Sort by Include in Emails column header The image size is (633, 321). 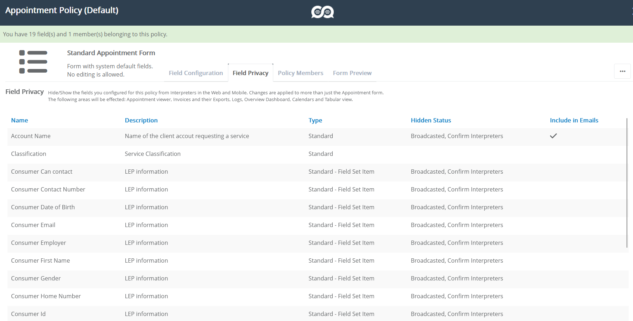coord(574,120)
